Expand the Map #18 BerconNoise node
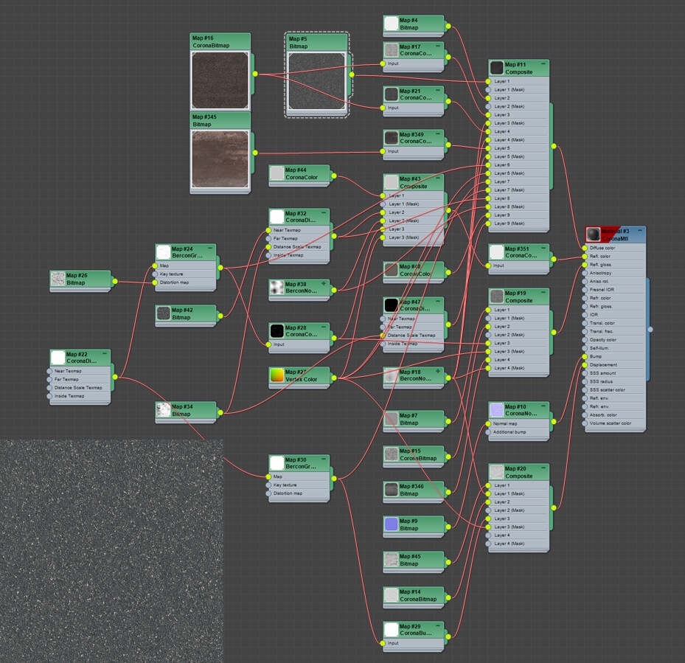Screen dimensions: 685x663 [x=438, y=371]
